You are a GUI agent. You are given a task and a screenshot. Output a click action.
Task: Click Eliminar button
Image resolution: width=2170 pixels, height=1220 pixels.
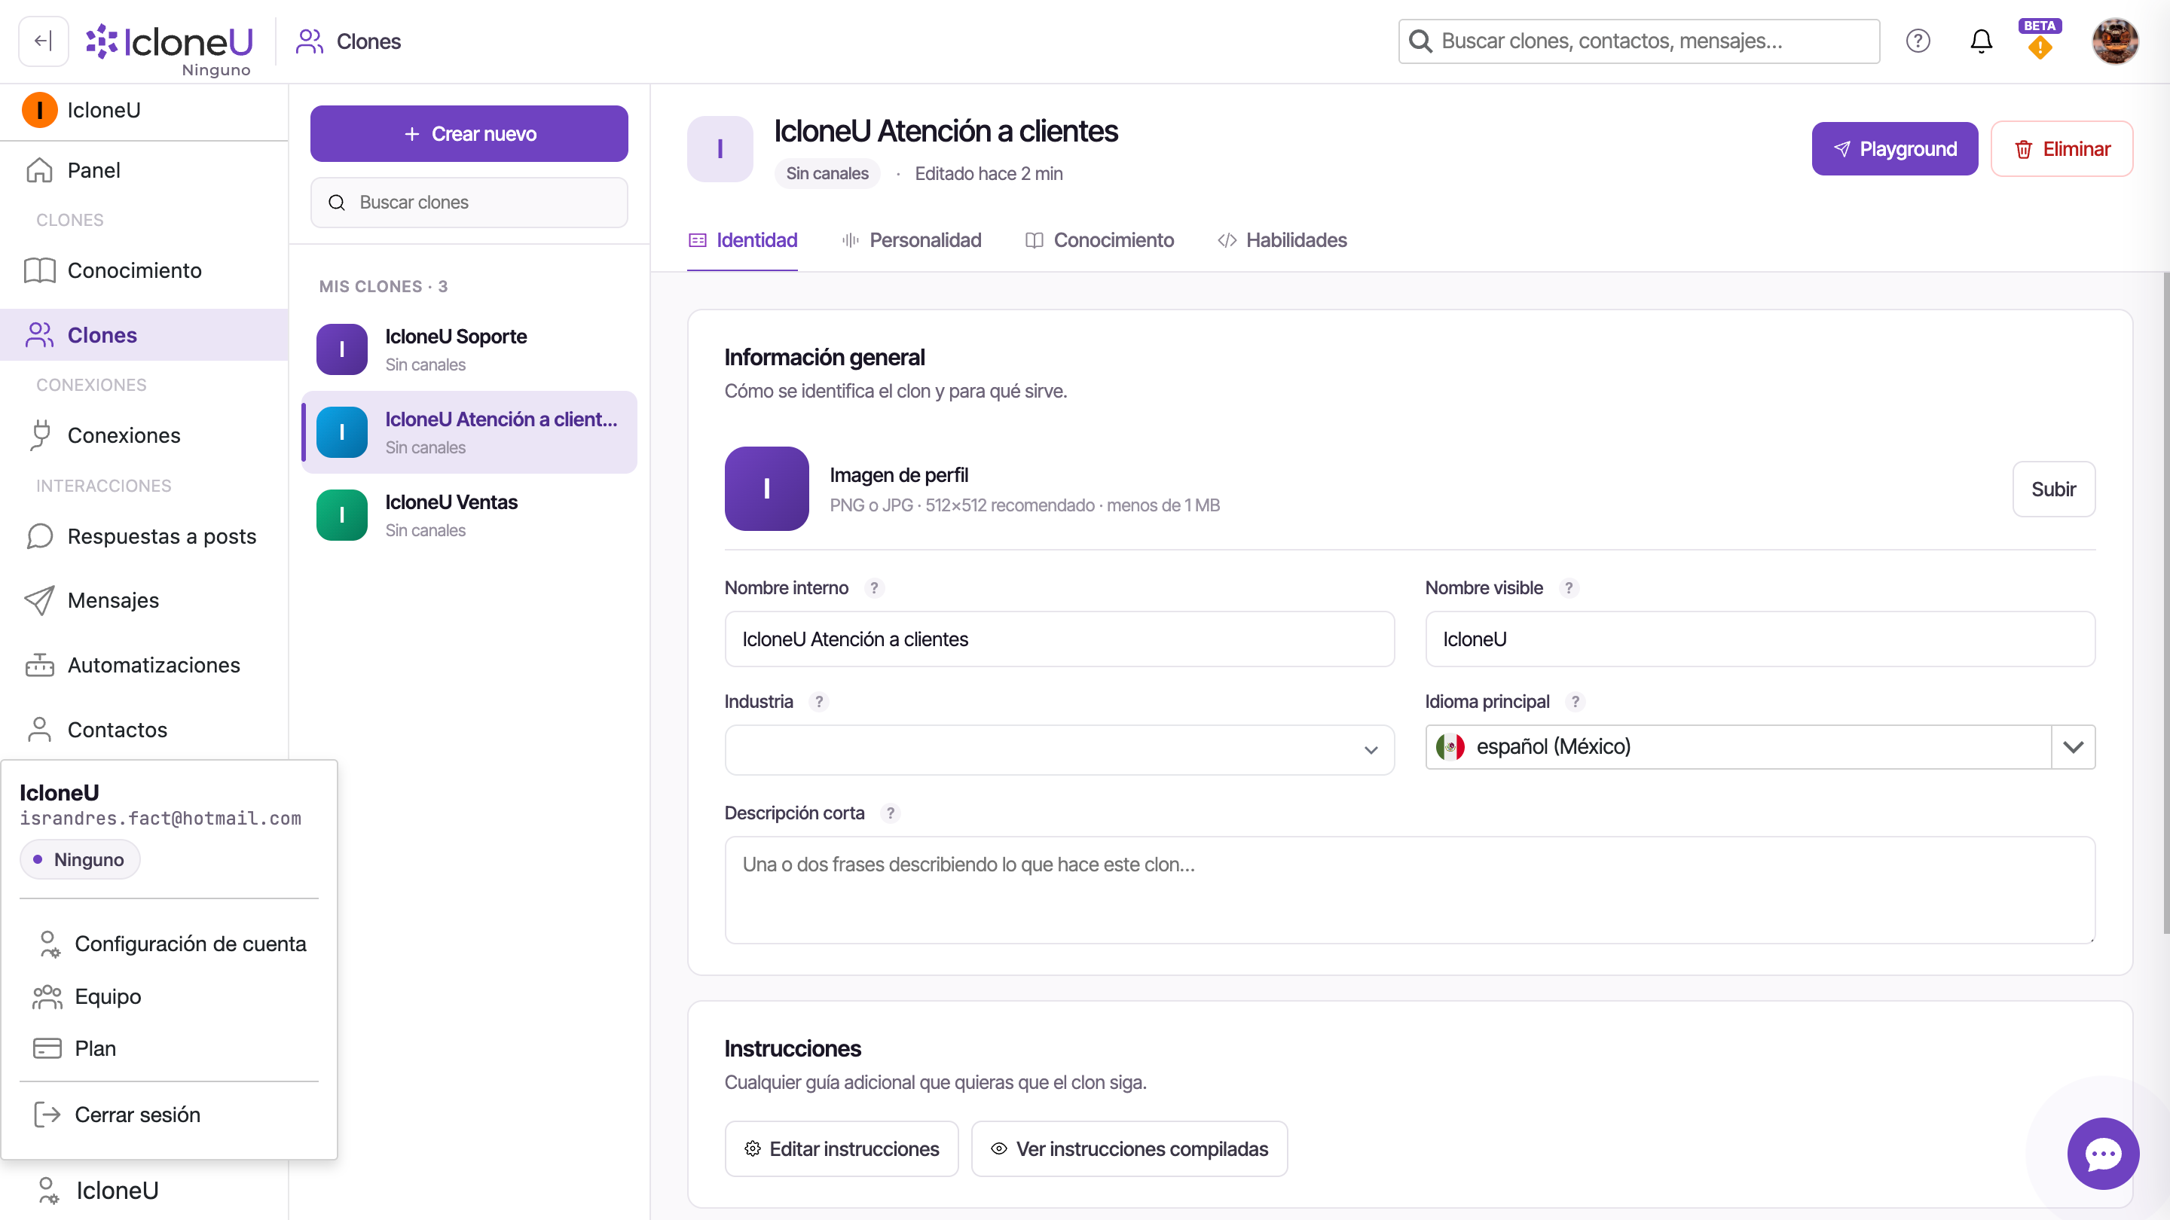tap(2061, 149)
